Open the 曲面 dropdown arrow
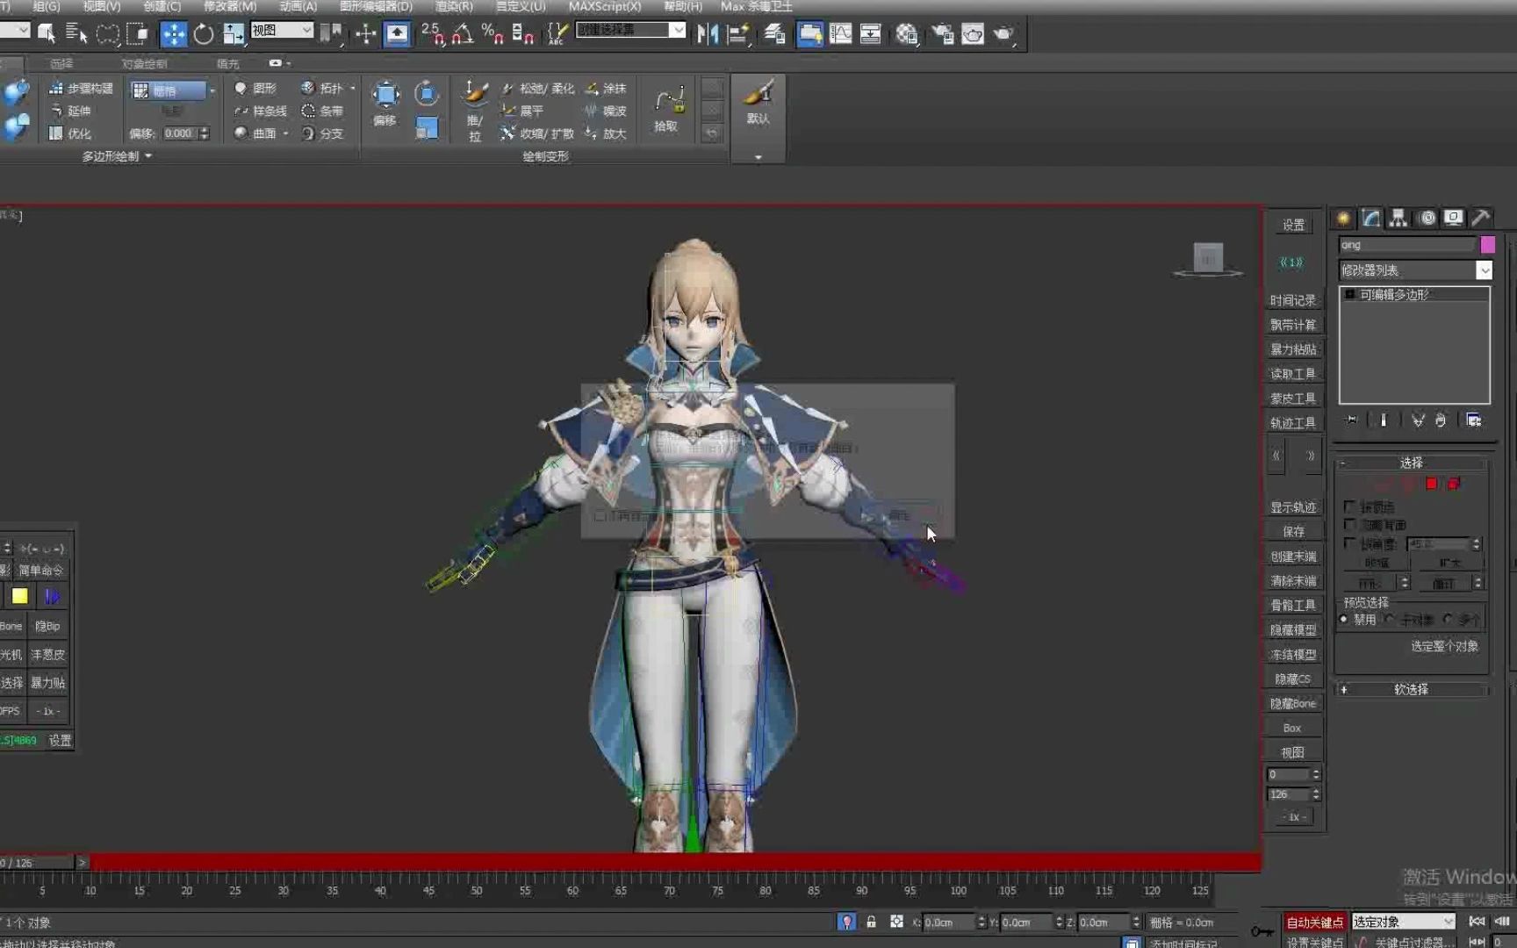Screen dimensions: 1517x948 point(285,133)
